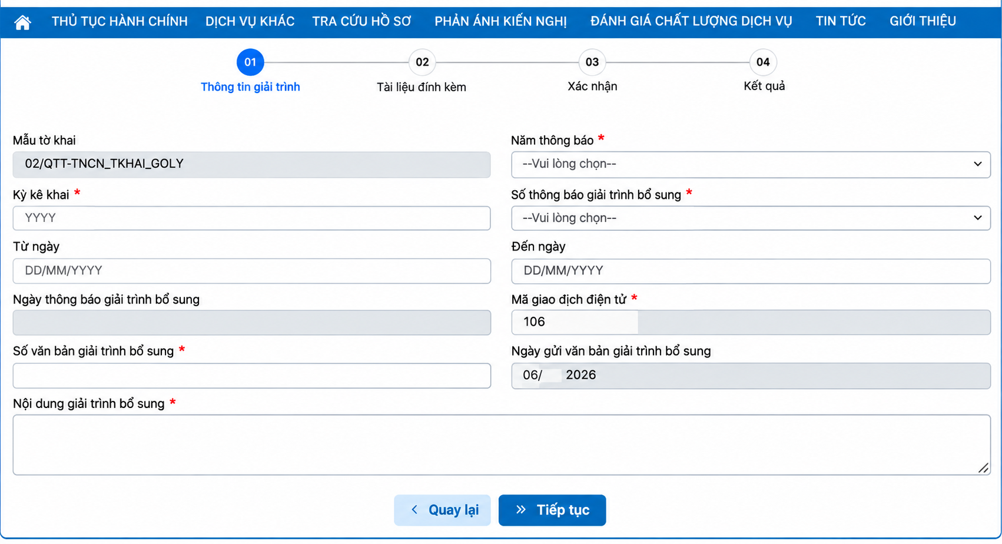Select step 04 circle
The width and height of the screenshot is (1002, 544).
tap(763, 62)
